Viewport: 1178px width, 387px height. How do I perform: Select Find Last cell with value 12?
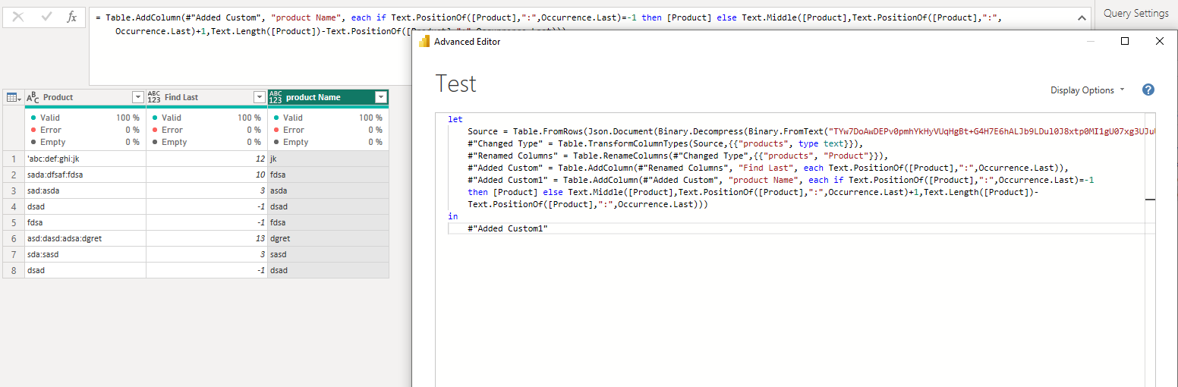pos(206,159)
